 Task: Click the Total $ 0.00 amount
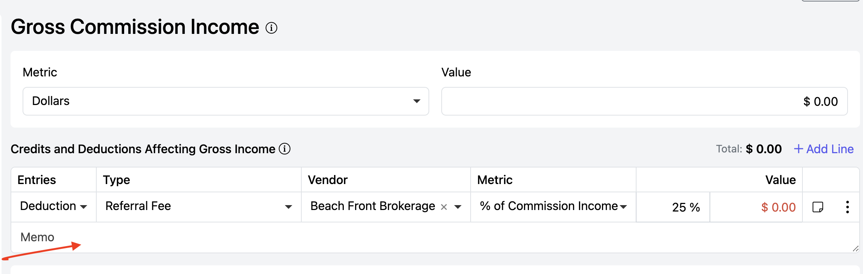click(x=763, y=149)
